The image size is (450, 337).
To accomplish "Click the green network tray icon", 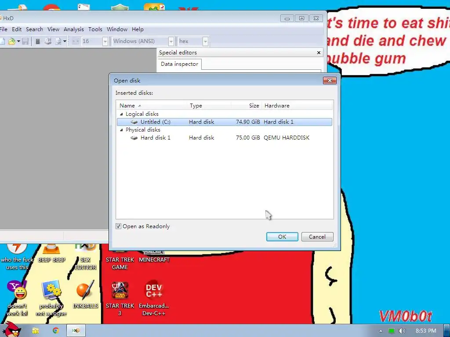I will click(x=392, y=331).
